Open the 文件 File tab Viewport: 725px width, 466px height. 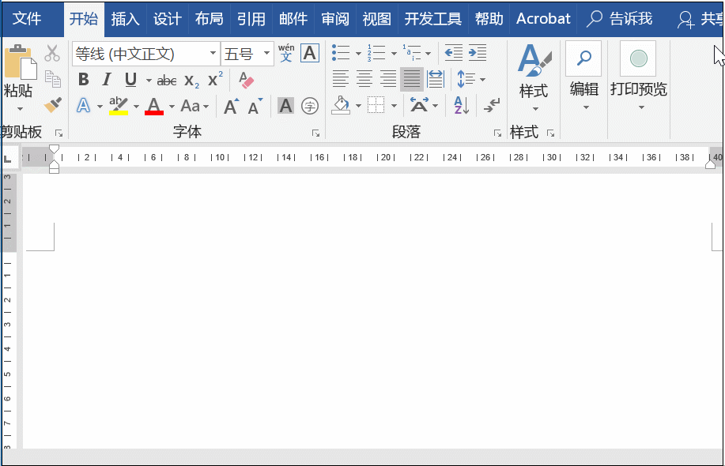27,19
